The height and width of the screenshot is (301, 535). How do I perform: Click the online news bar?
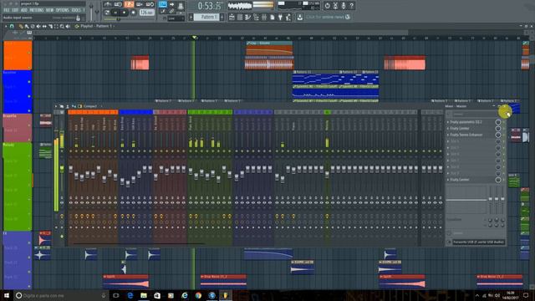(329, 17)
